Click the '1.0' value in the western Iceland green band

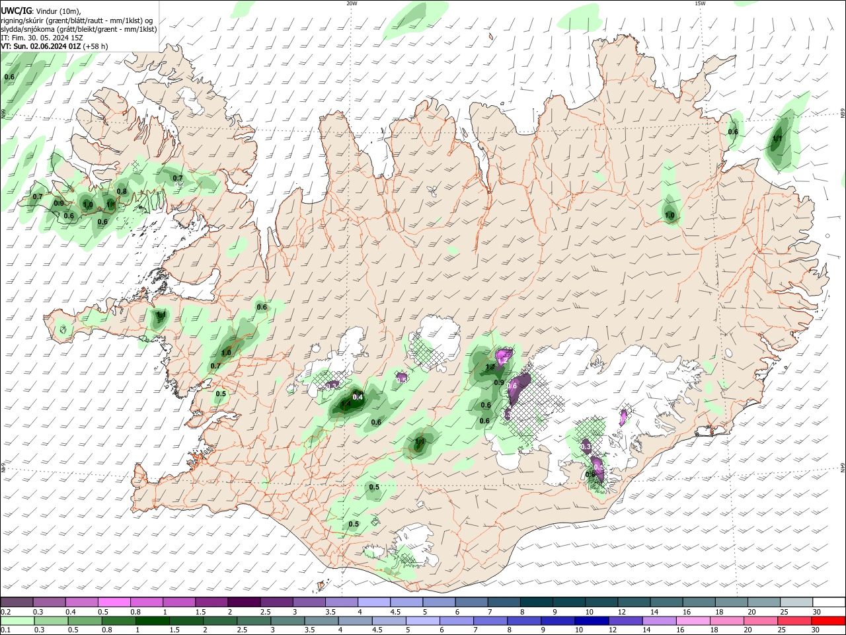(226, 353)
